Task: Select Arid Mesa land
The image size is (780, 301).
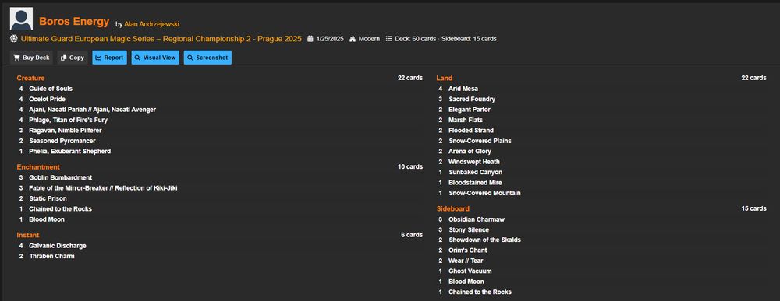Action: tap(463, 88)
